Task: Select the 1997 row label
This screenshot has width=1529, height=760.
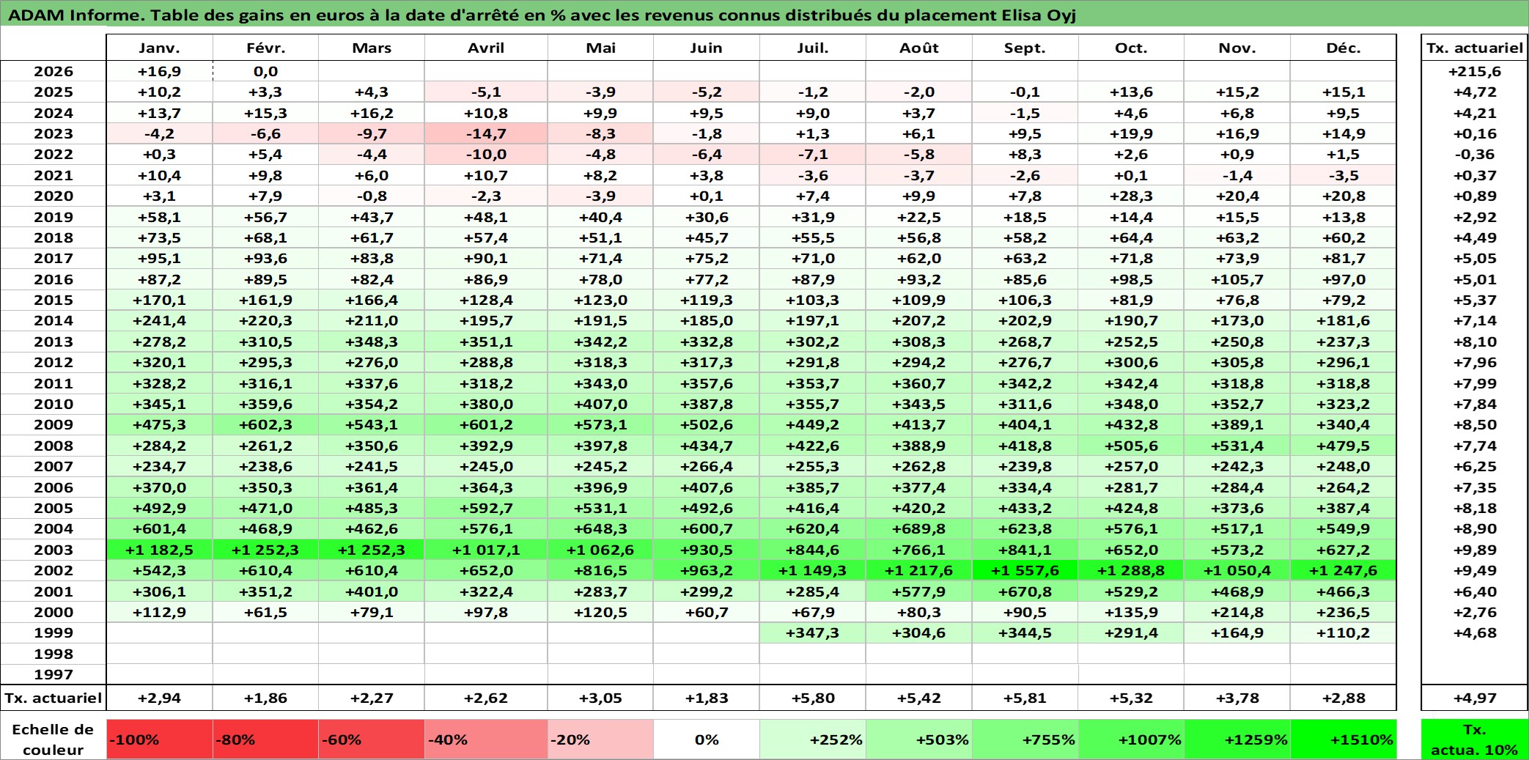Action: coord(54,674)
